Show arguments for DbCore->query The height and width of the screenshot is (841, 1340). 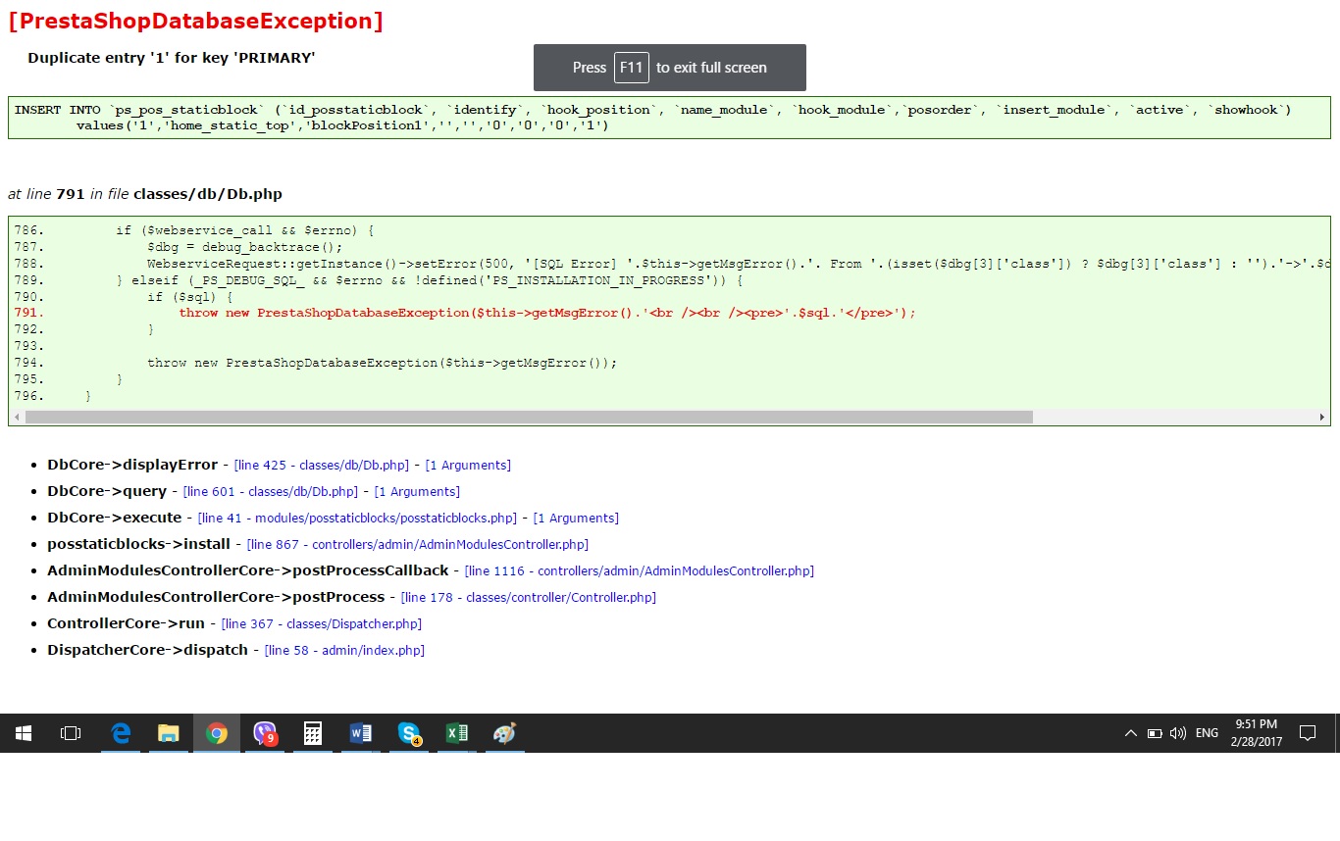click(x=417, y=492)
